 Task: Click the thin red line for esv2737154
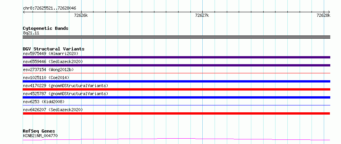176,73
